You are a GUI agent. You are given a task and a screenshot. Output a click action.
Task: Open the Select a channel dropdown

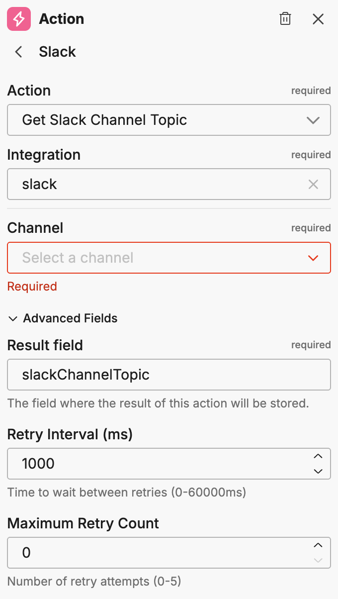coord(159,258)
